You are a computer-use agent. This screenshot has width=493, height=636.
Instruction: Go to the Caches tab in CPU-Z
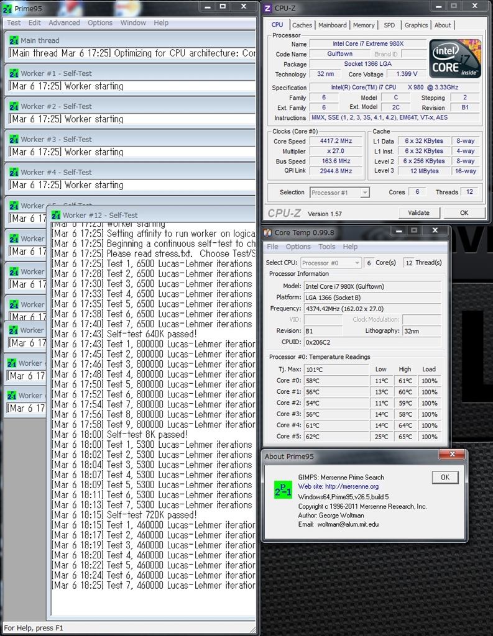tap(302, 25)
